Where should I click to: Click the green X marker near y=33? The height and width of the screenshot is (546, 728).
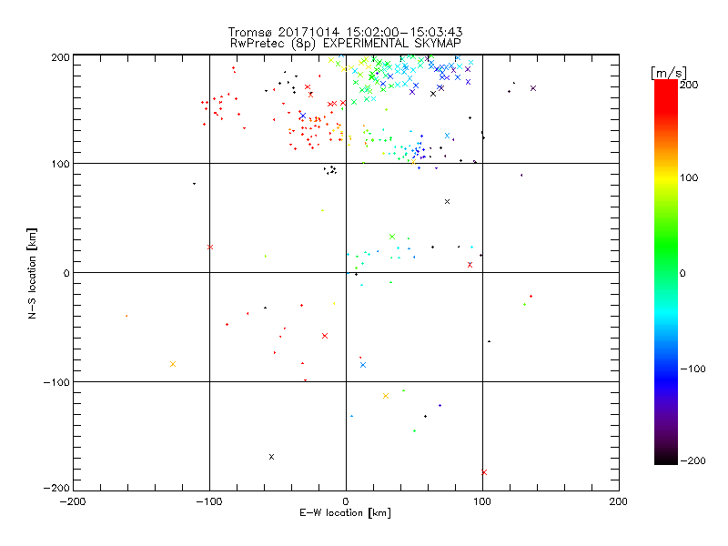(x=392, y=237)
